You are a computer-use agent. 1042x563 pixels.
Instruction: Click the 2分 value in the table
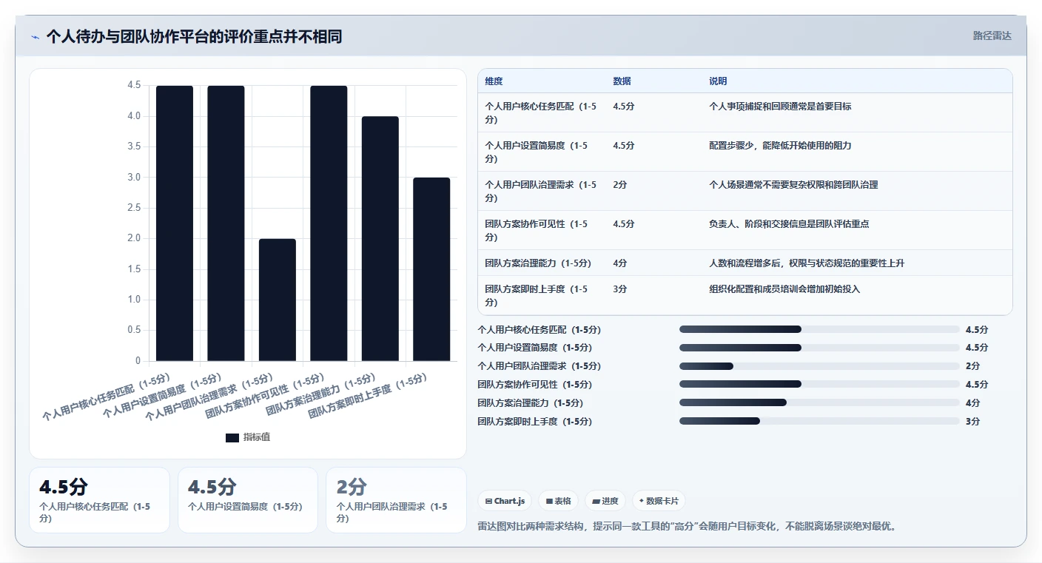click(620, 185)
